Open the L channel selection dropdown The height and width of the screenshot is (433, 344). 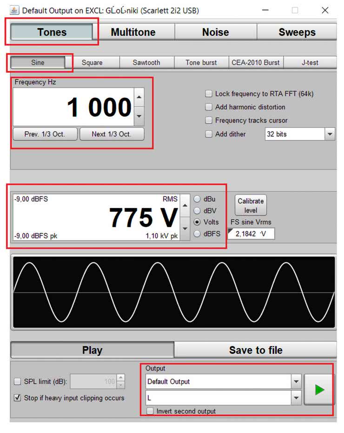296,398
